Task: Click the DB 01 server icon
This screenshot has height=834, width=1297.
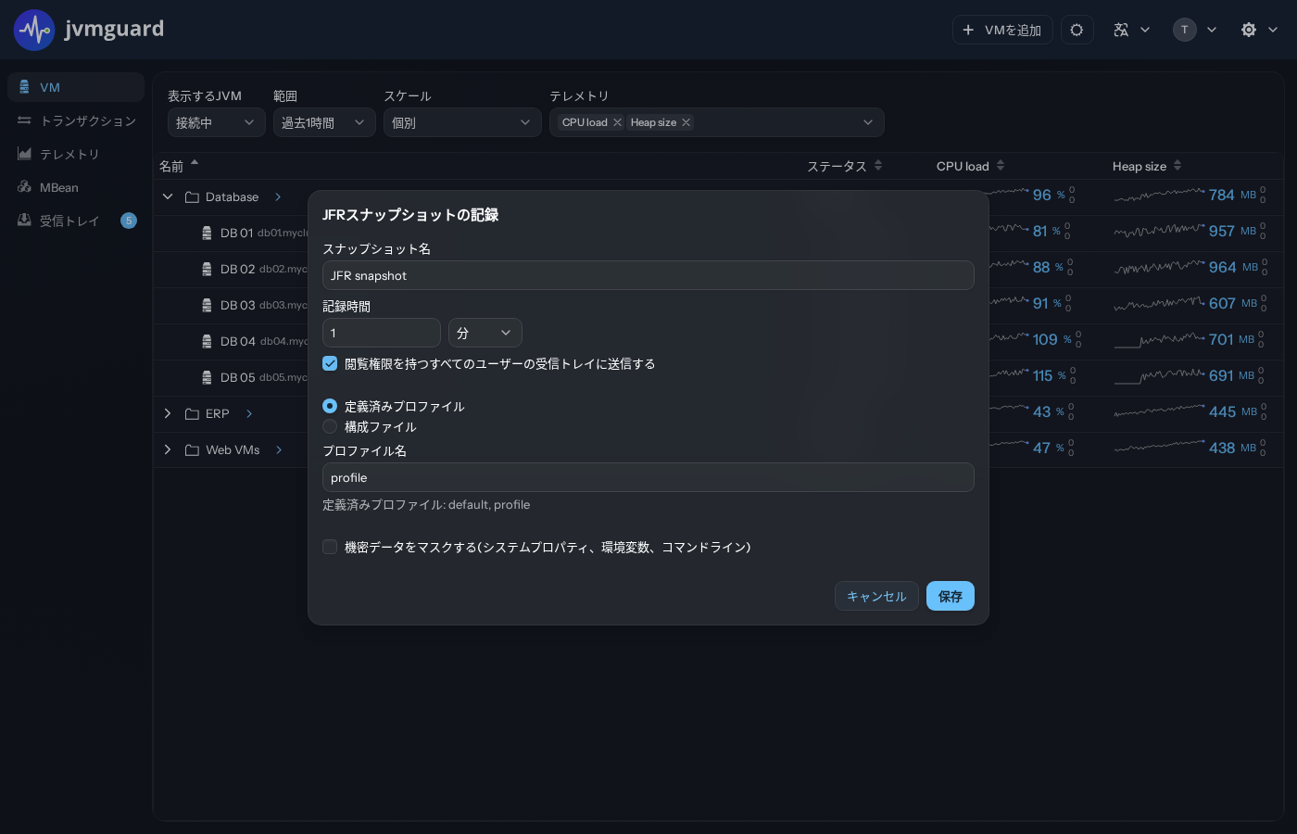Action: (x=207, y=234)
